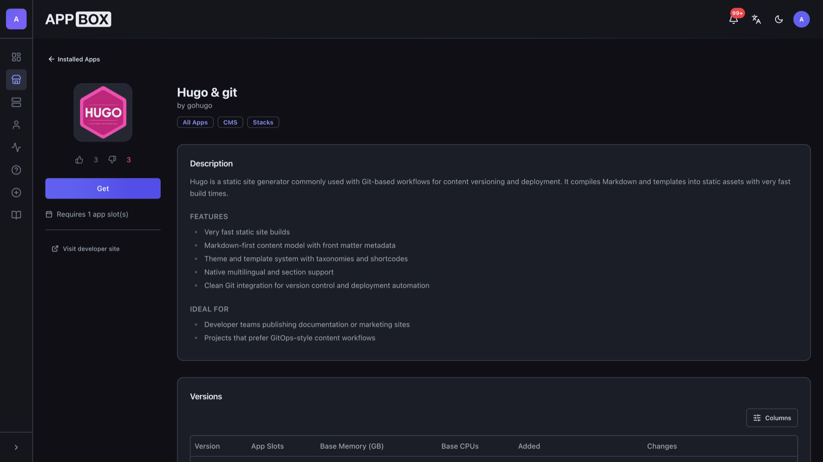Click the Base CPUs column header

pyautogui.click(x=460, y=446)
